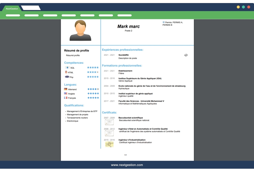
Task: Click the French flag beside Français
Action: coord(66,98)
